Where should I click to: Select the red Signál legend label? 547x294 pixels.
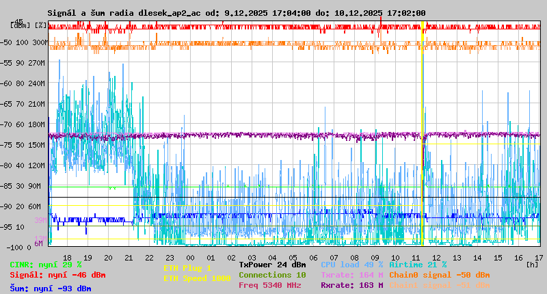click(x=57, y=275)
